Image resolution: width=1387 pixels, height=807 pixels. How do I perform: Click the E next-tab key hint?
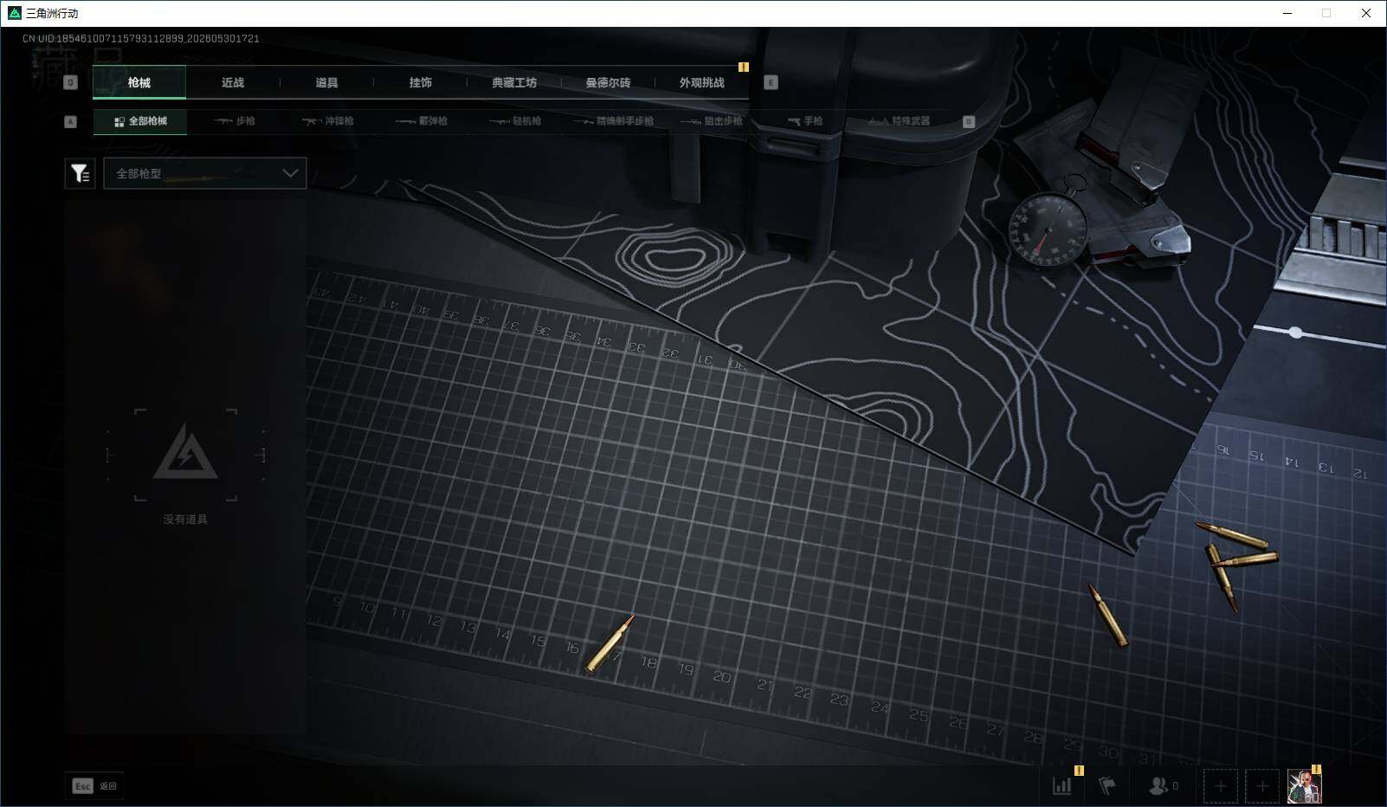pyautogui.click(x=771, y=82)
